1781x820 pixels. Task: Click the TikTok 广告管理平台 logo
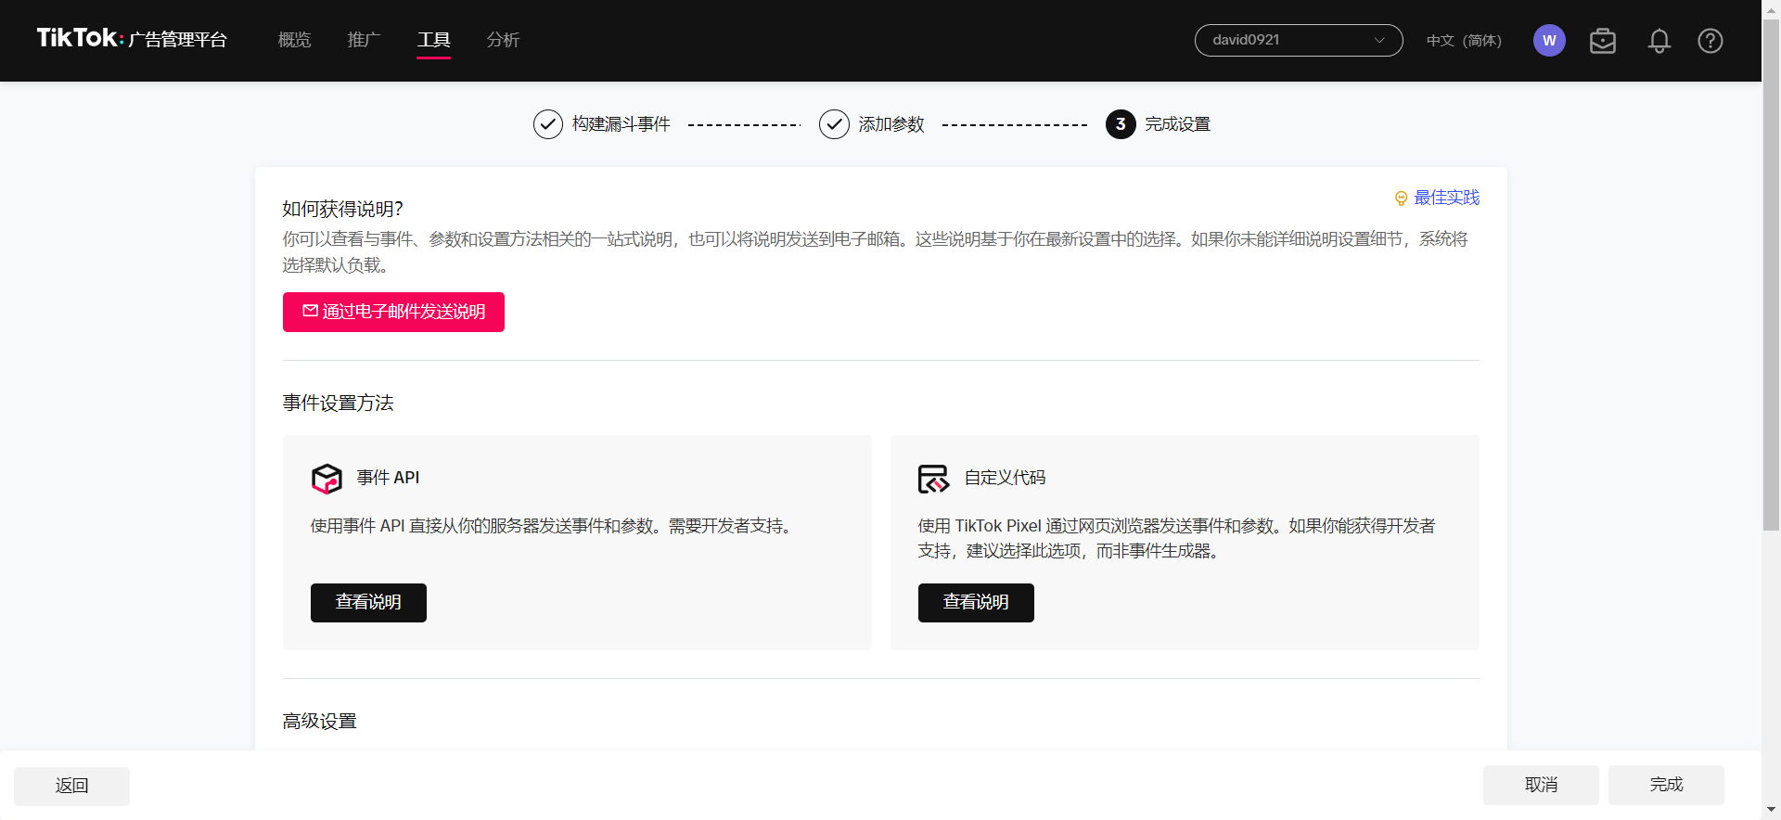click(x=132, y=39)
